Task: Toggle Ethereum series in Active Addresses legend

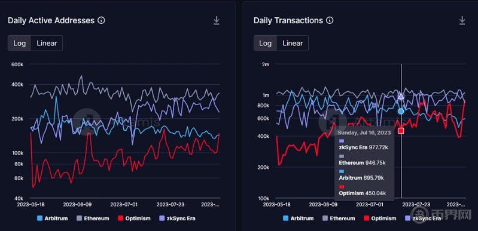Action: (x=93, y=218)
